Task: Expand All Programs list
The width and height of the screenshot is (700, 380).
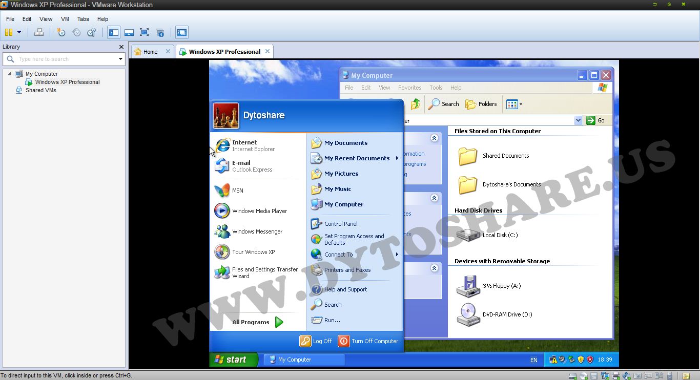Action: point(258,322)
